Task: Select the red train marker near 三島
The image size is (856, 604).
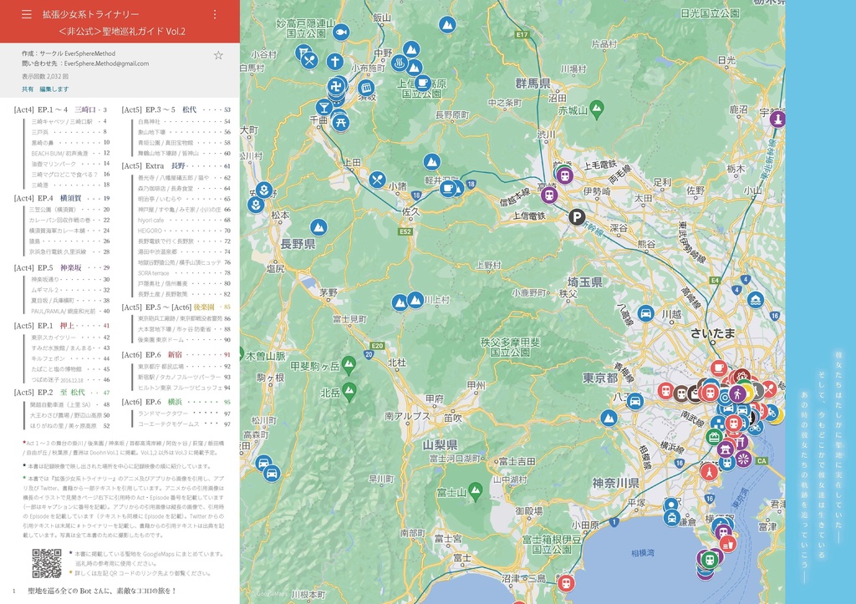Action: click(566, 583)
